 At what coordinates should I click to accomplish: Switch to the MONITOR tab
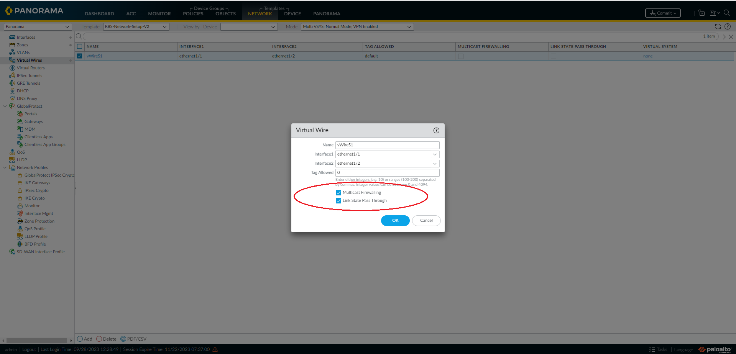pos(159,14)
